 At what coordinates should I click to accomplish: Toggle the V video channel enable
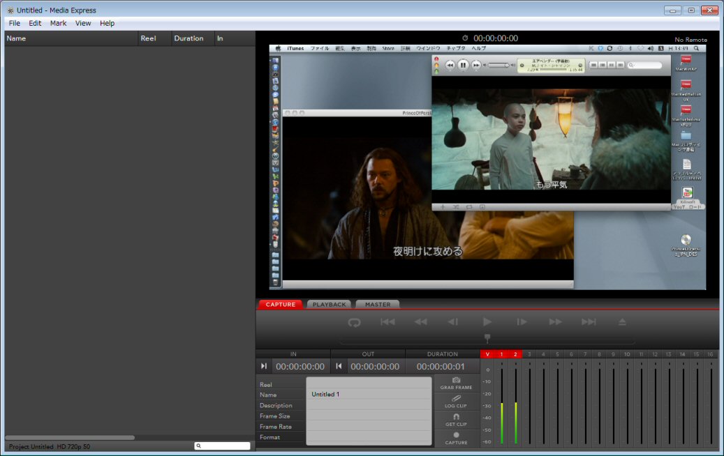click(x=487, y=354)
